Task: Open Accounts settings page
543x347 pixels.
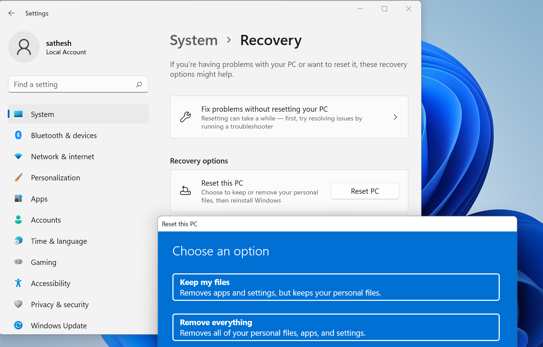Action: pos(78,220)
